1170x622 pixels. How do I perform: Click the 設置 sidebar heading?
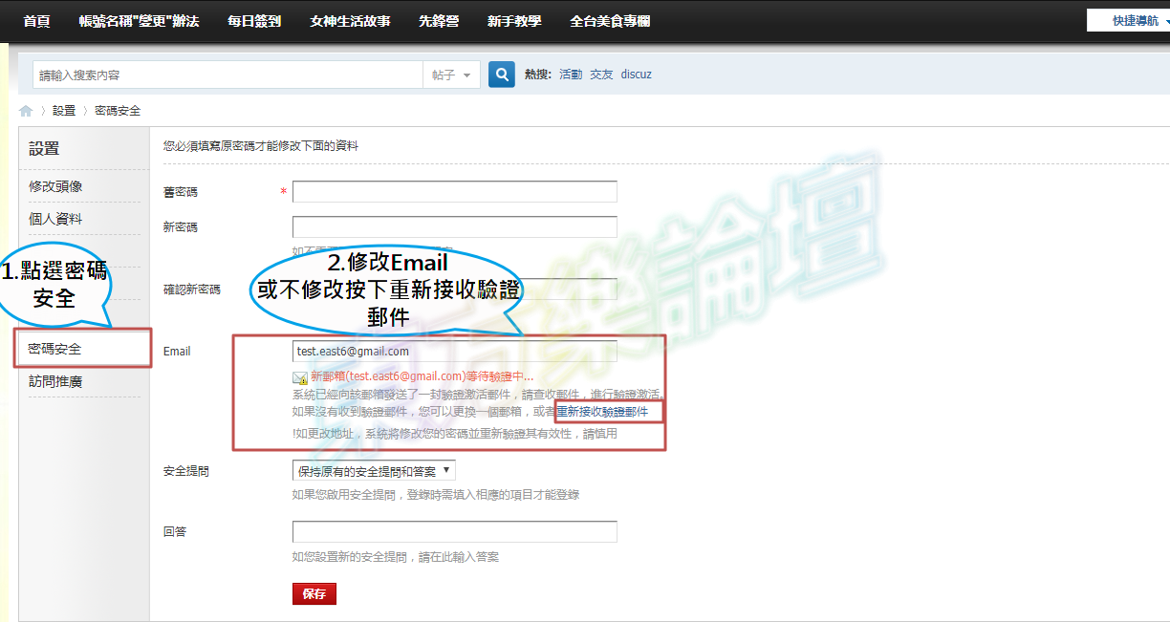click(x=44, y=148)
